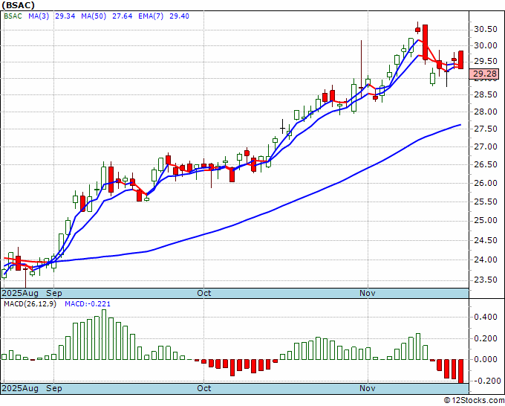The height and width of the screenshot is (406, 505).
Task: Click the tallest green MACD histogram bar
Action: 104,335
